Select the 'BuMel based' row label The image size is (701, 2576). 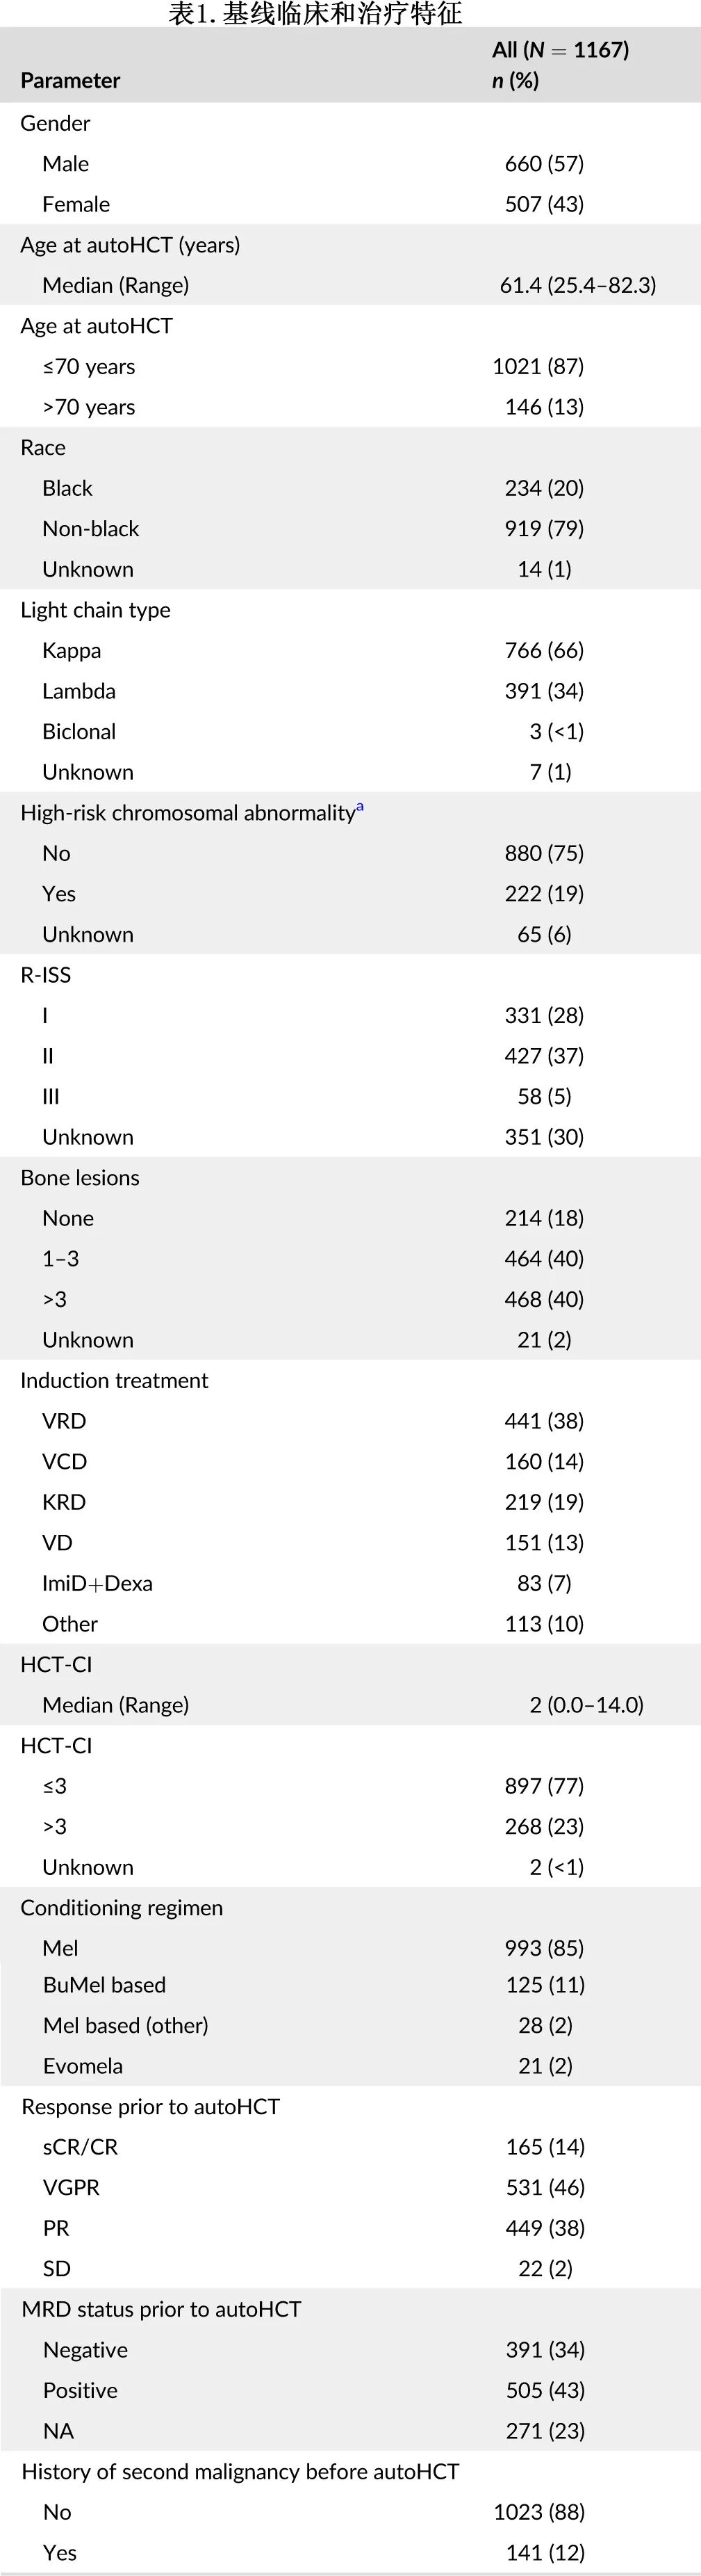click(104, 1984)
